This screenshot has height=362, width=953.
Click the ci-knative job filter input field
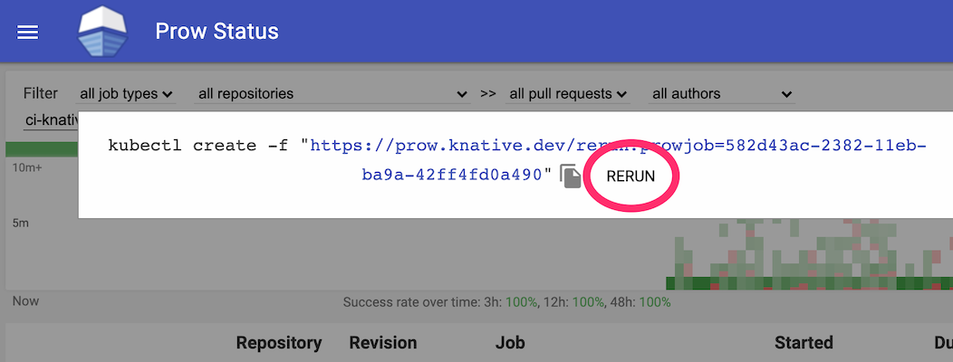coord(51,119)
